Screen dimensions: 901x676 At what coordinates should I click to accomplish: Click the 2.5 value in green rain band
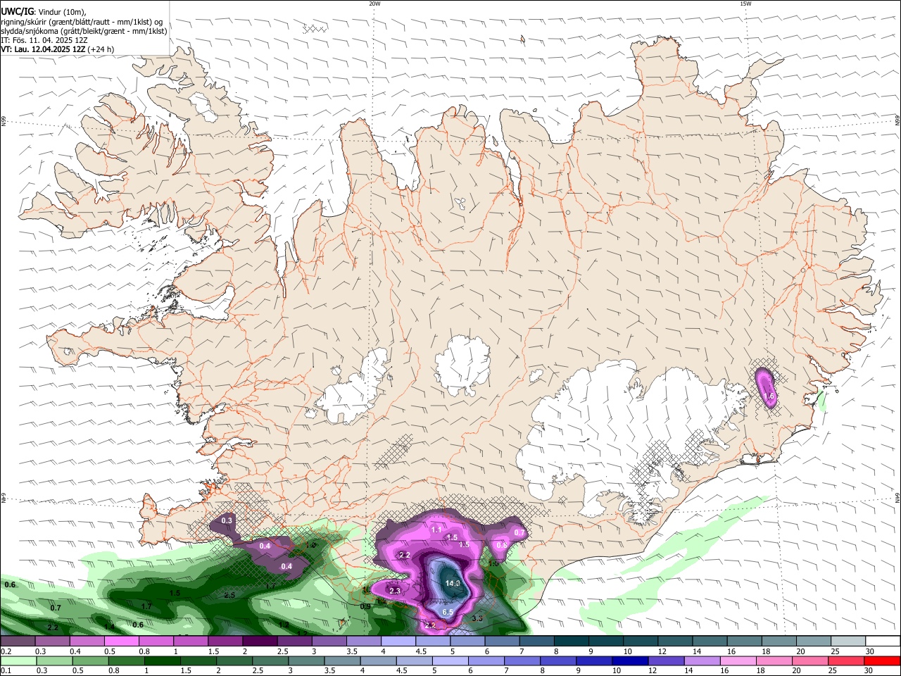point(229,595)
